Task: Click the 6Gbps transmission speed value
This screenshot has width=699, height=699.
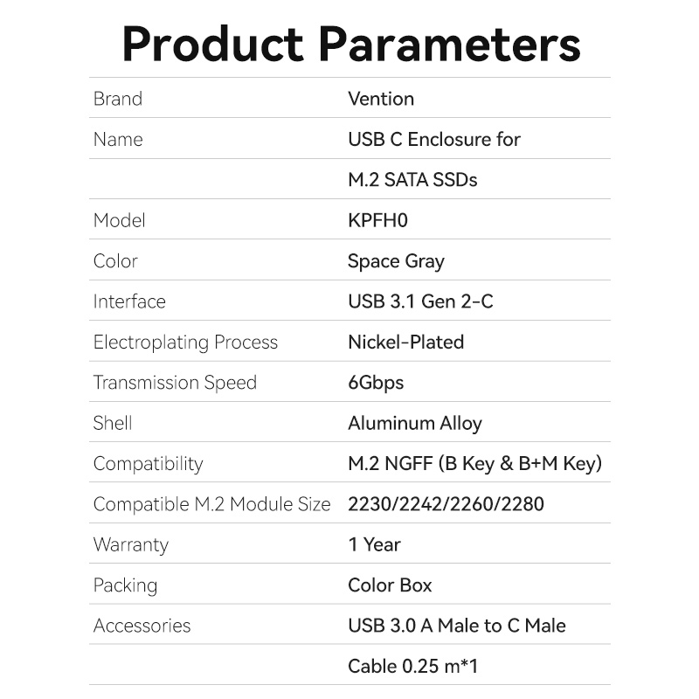Action: coord(376,383)
